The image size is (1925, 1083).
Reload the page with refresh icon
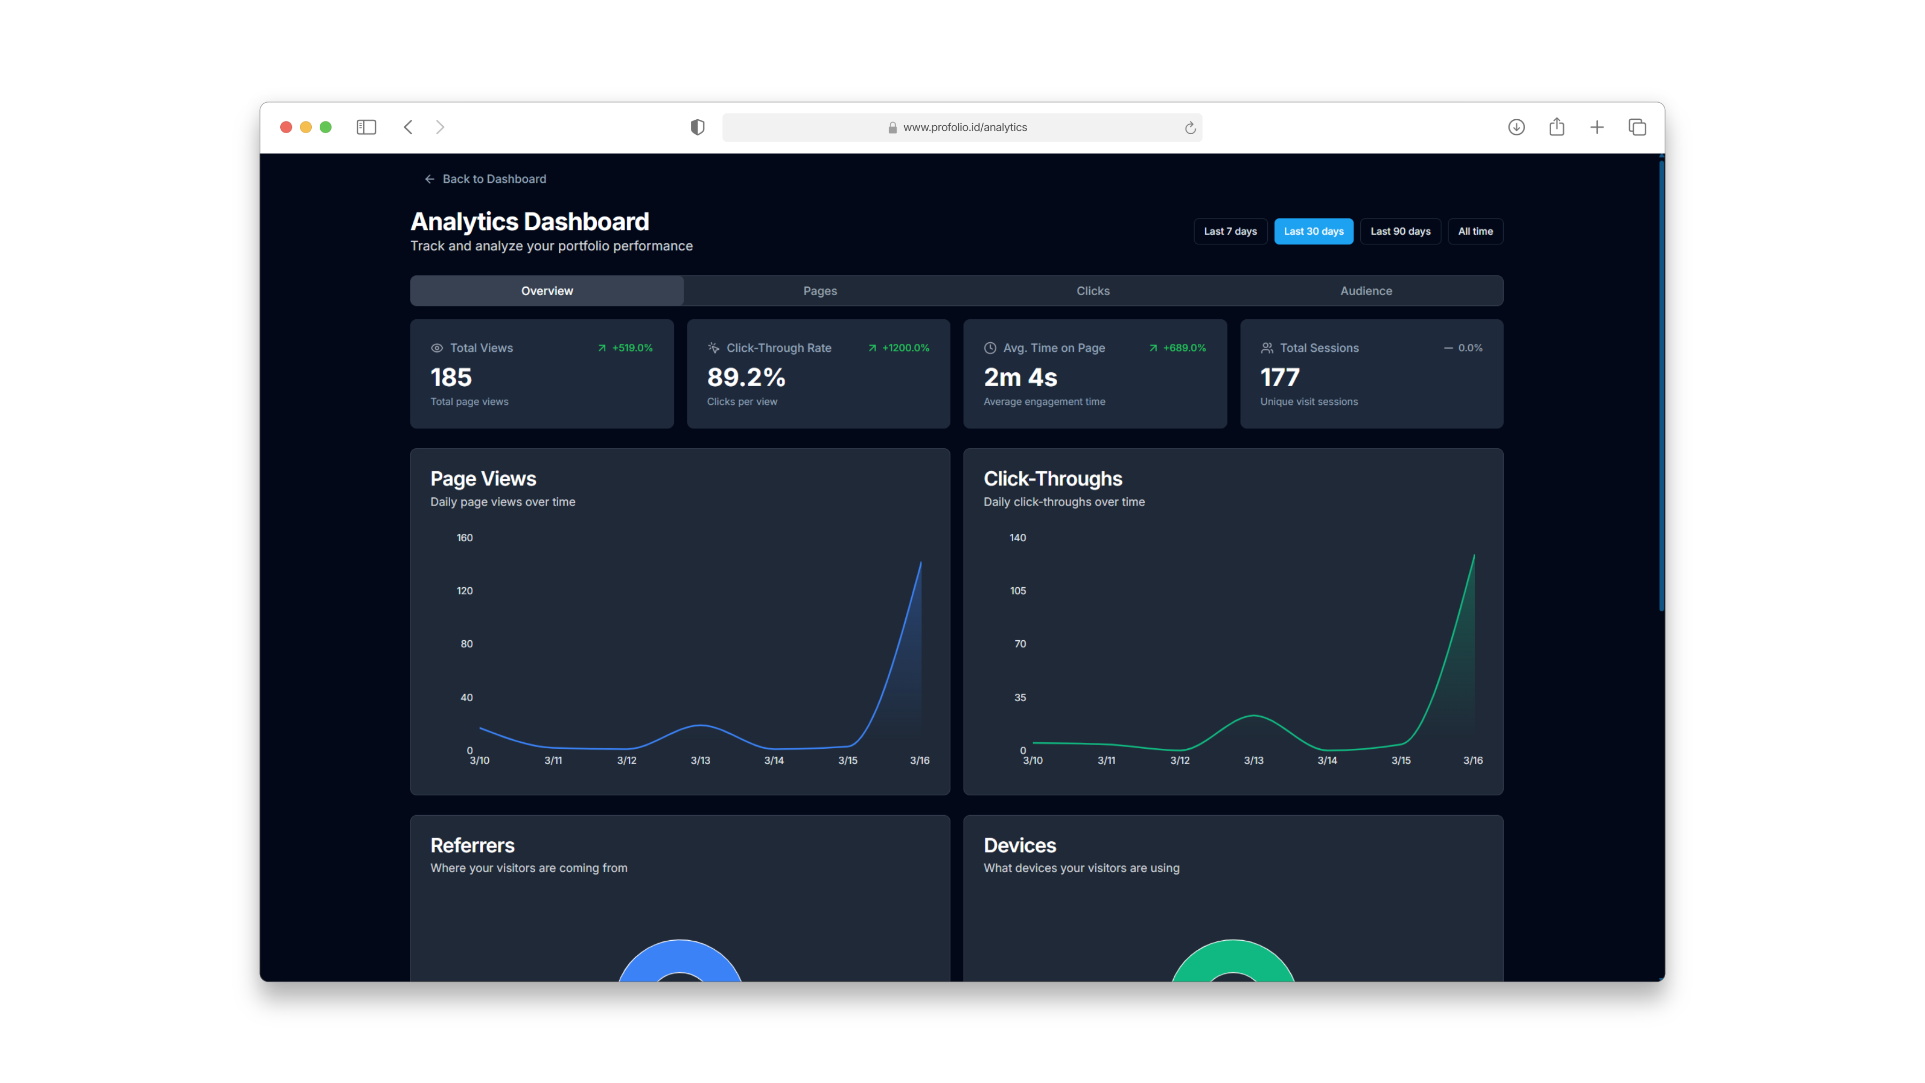click(1190, 128)
